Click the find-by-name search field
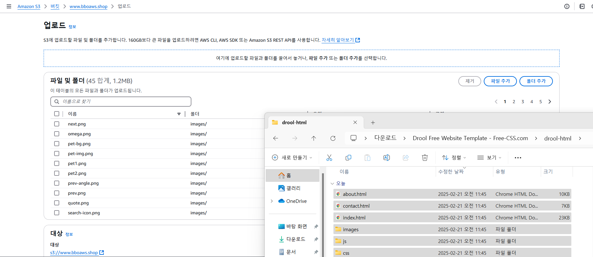593x257 pixels. pyautogui.click(x=121, y=102)
